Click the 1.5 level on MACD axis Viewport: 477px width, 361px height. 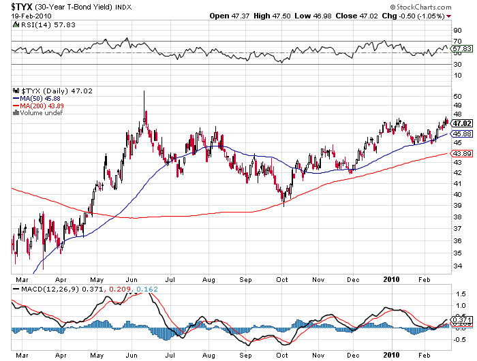(x=461, y=294)
